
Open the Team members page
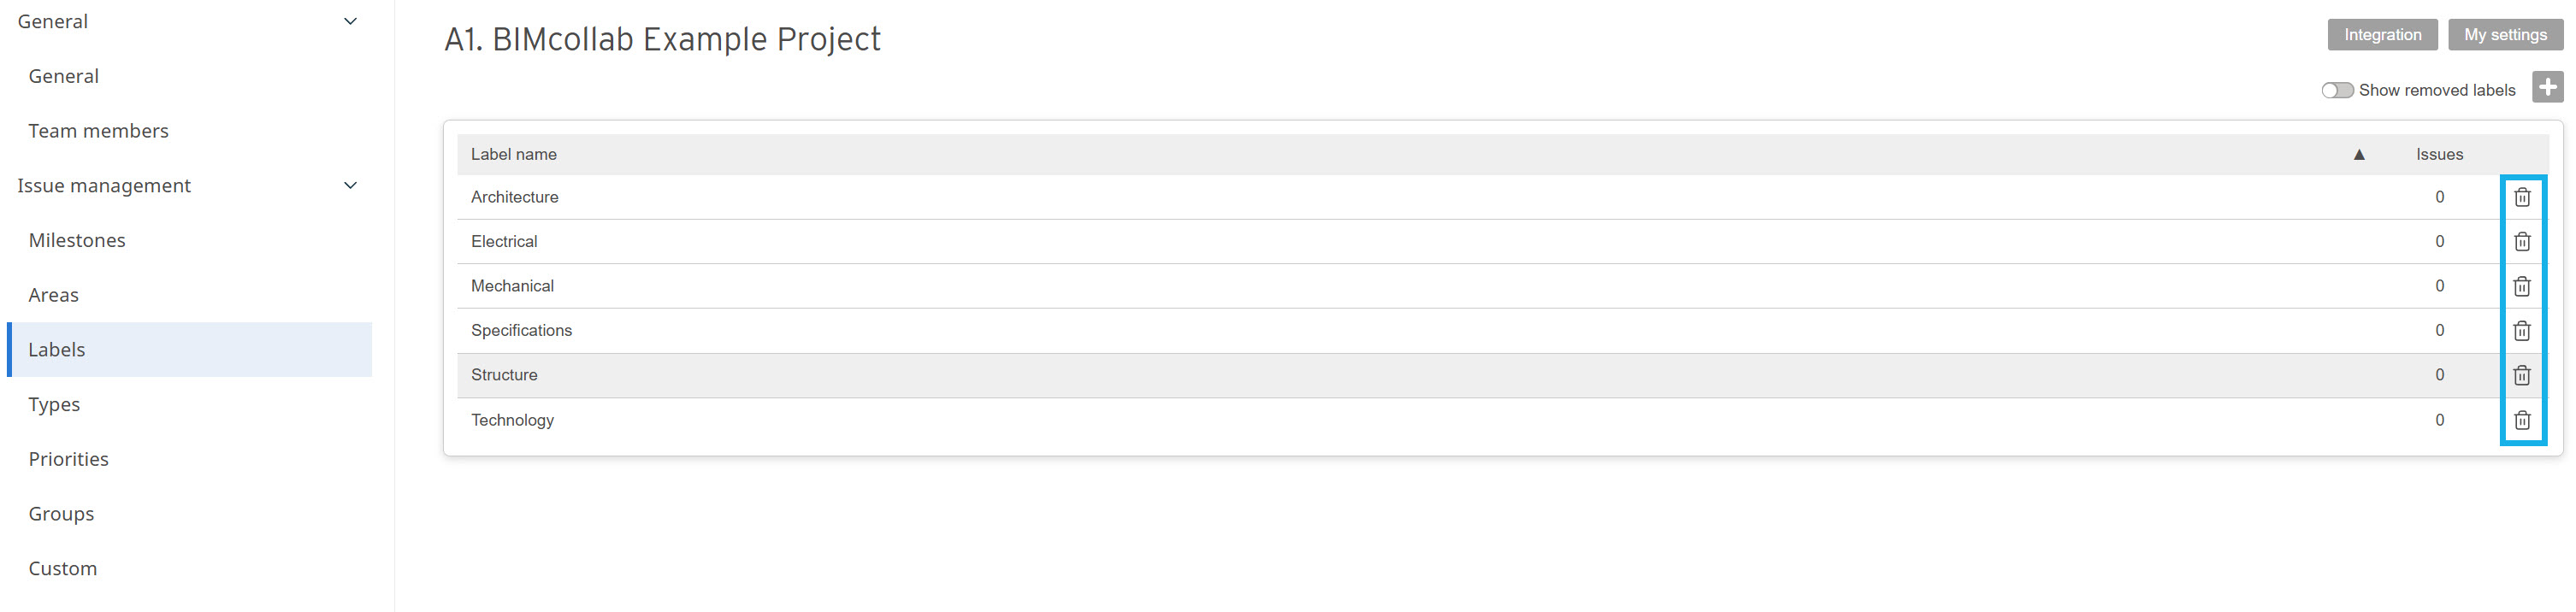tap(98, 131)
